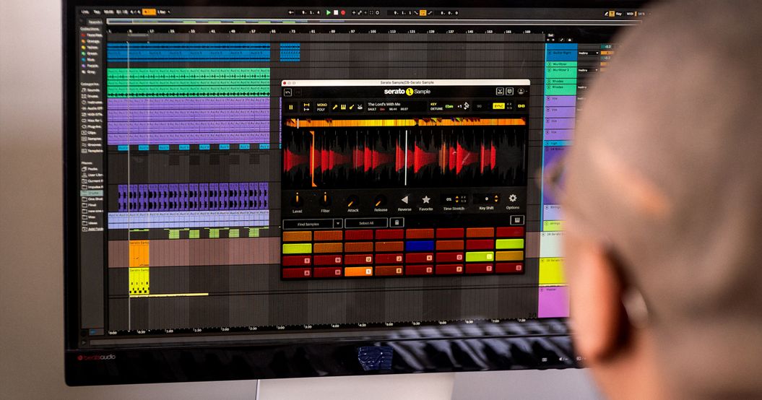Click the Level knob
Image resolution: width=762 pixels, height=400 pixels.
point(297,198)
